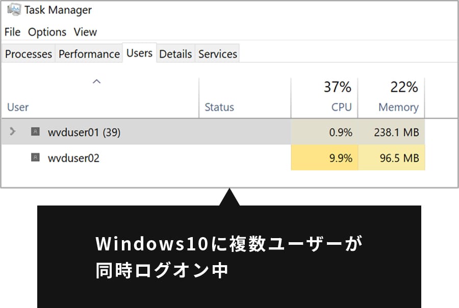The height and width of the screenshot is (308, 459).
Task: Expand the wvduser01 user row
Action: pos(12,131)
